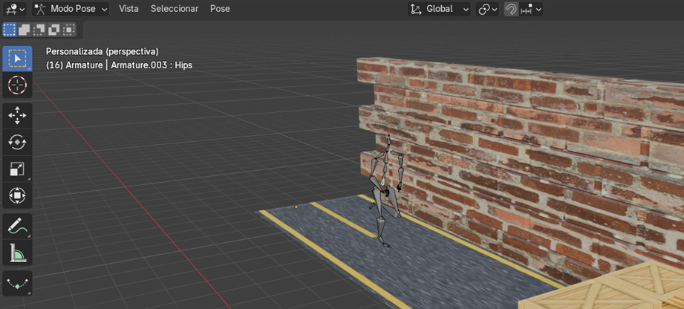The height and width of the screenshot is (309, 684).
Task: Toggle the snapping magnet
Action: (x=511, y=9)
